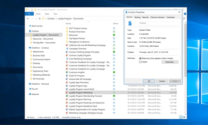Select Community Projects in the navigation pane
The height and width of the screenshot is (125, 208).
pos(42,59)
